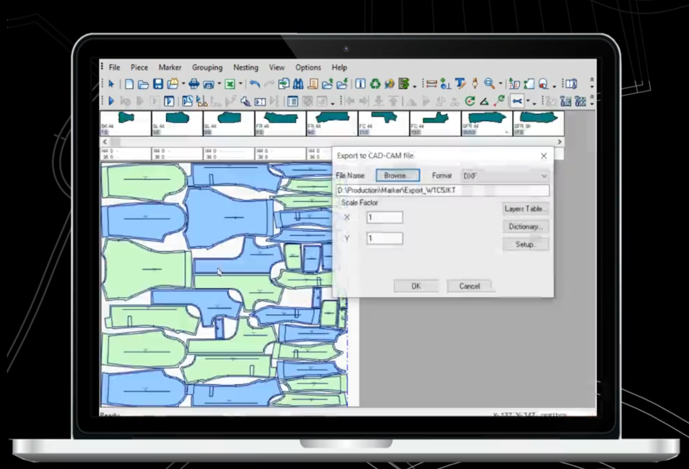Viewport: 689px width, 469px height.
Task: Open the info icon in toolbar
Action: click(x=360, y=84)
